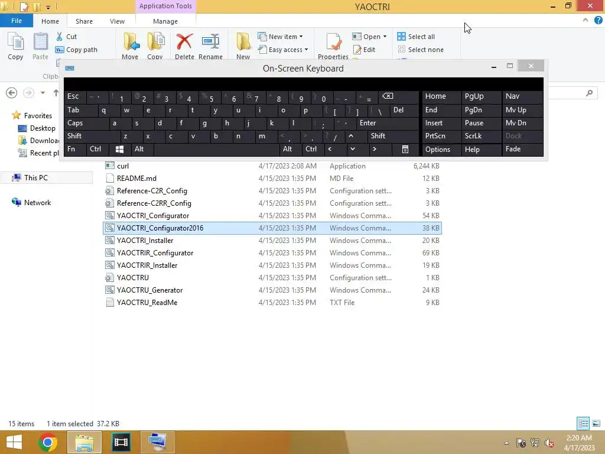
Task: Toggle the left Shift key
Action: [92, 137]
